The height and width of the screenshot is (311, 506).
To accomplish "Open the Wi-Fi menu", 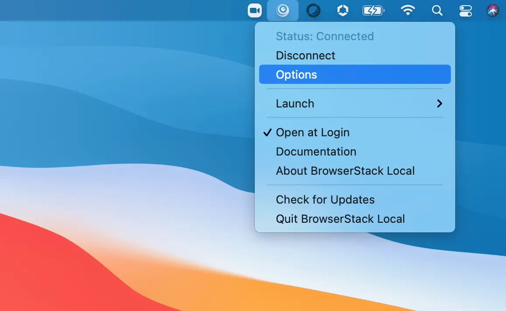I will (x=408, y=10).
